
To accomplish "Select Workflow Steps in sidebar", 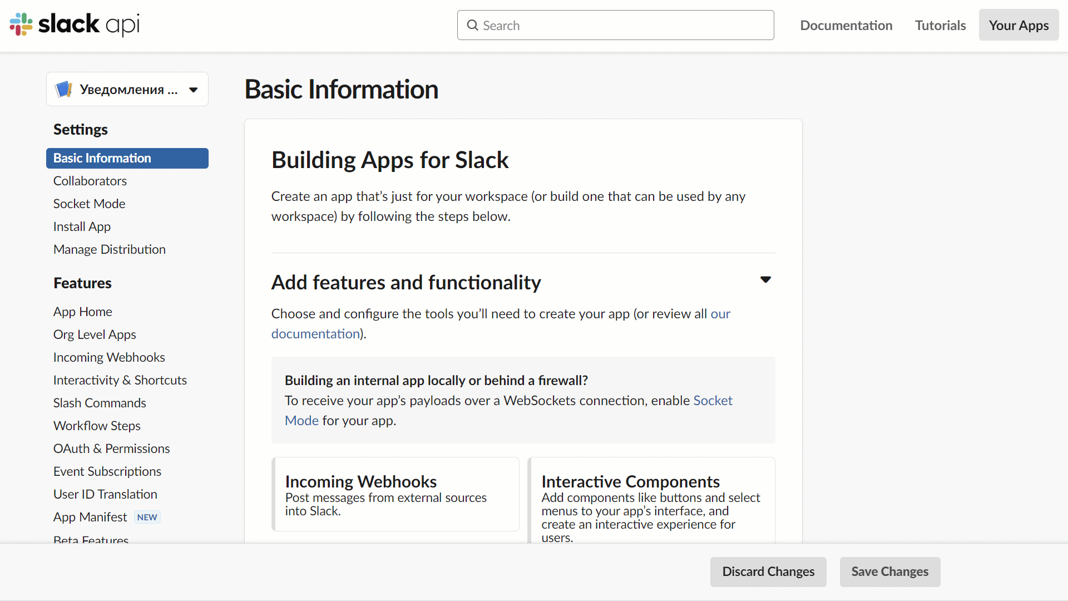I will pyautogui.click(x=97, y=426).
